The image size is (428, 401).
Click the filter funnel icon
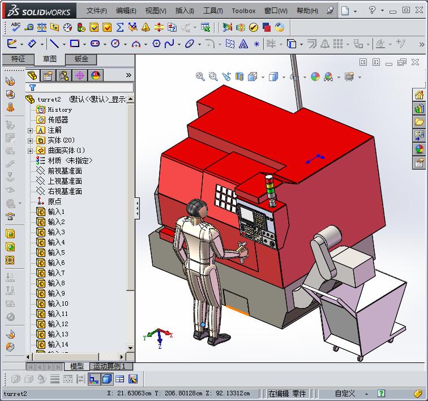[x=32, y=87]
